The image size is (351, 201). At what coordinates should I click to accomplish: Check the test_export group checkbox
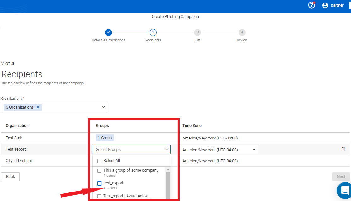pyautogui.click(x=99, y=183)
